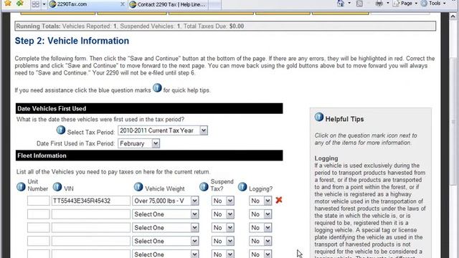Viewport: 459px width, 258px height.
Task: Click the Print toolbar icon
Action: 379,3
